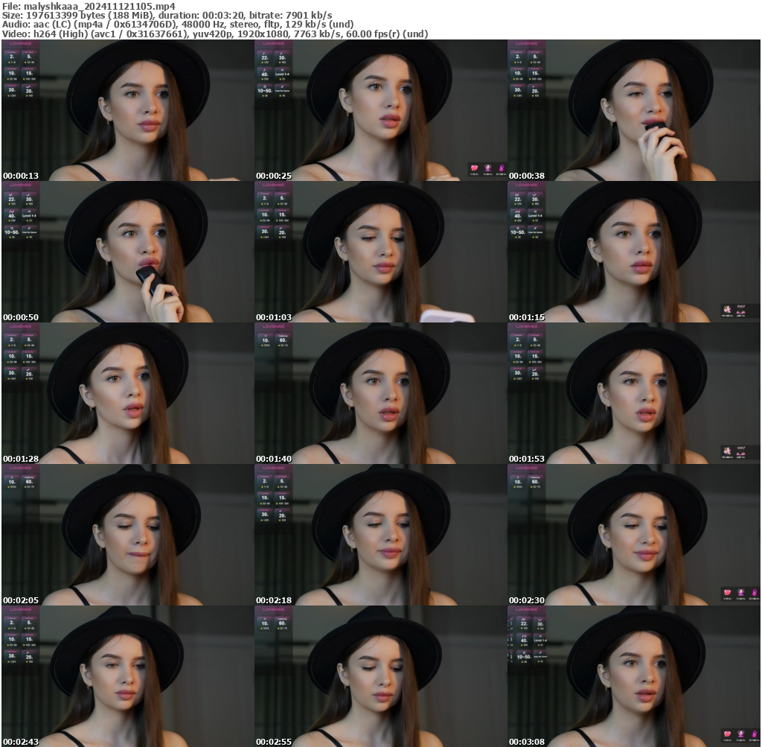This screenshot has height=747, width=762.
Task: Click the 15-token tier tile in the tip menu
Action: click(x=29, y=75)
